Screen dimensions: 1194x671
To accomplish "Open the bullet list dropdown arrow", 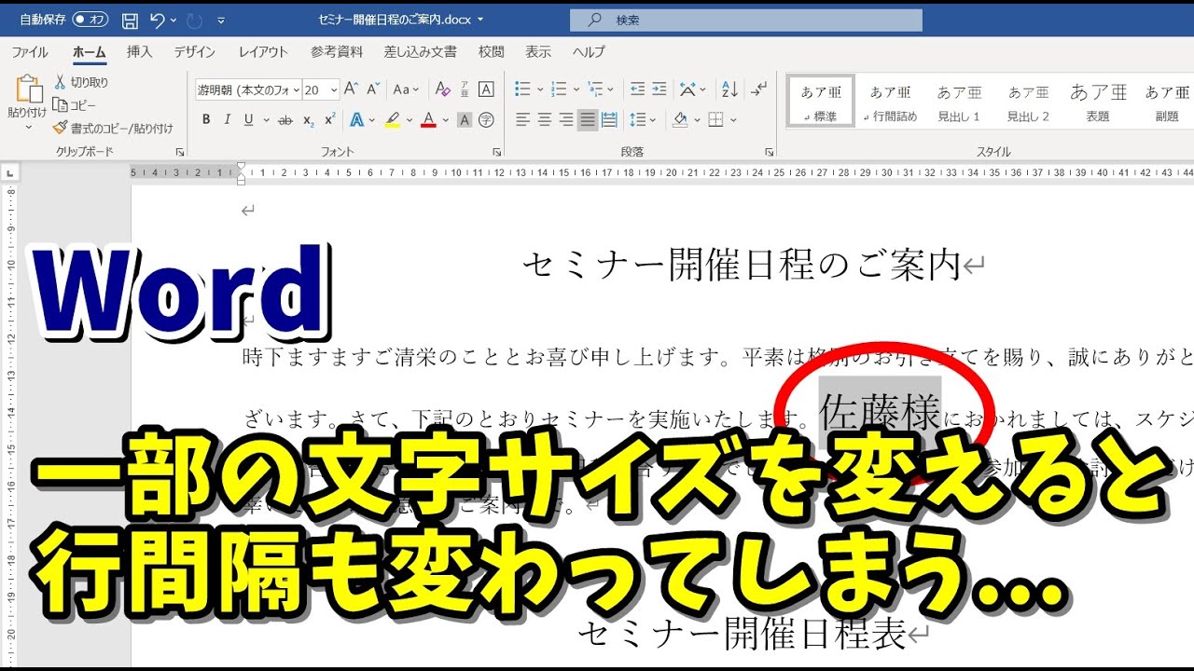I will click(x=538, y=89).
